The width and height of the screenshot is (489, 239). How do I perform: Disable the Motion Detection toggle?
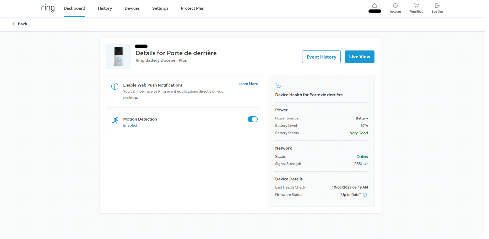click(252, 119)
